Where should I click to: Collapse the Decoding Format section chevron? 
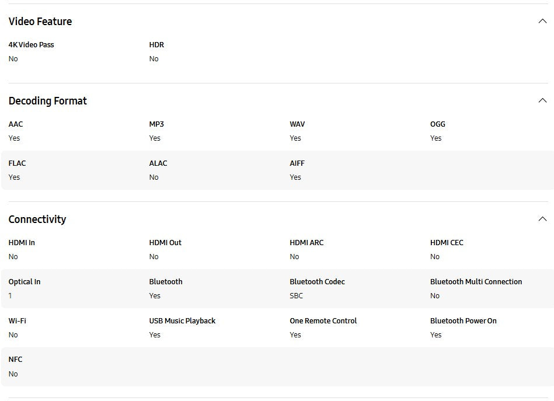tap(542, 101)
